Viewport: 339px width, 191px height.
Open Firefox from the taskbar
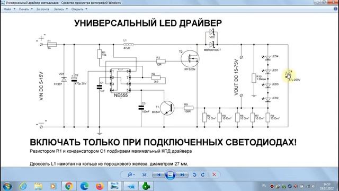[100, 186]
